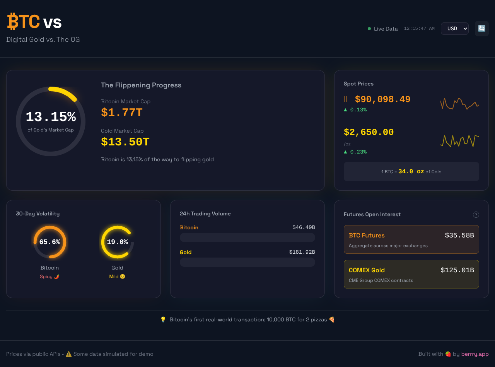495x367 pixels.
Task: Click the gold sparkline chart under $2,650.00
Action: 459,141
